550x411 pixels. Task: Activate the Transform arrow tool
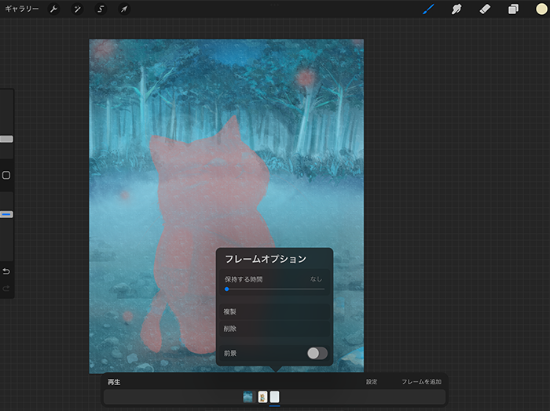tap(124, 9)
